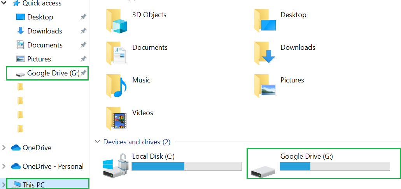Click the Downloads folder name in main pane

(x=298, y=47)
